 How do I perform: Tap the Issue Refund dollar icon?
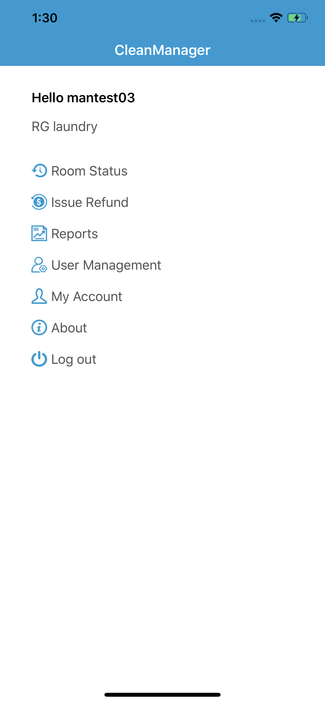point(39,202)
